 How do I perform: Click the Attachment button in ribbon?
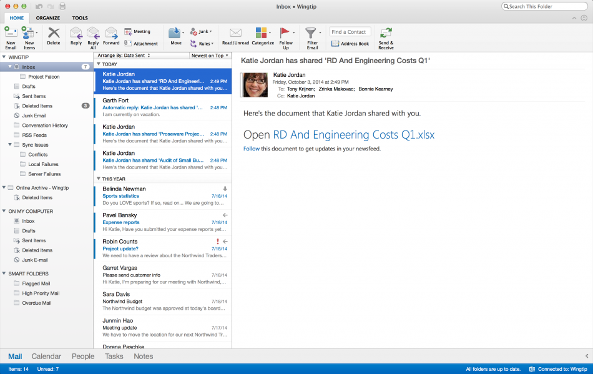point(141,44)
